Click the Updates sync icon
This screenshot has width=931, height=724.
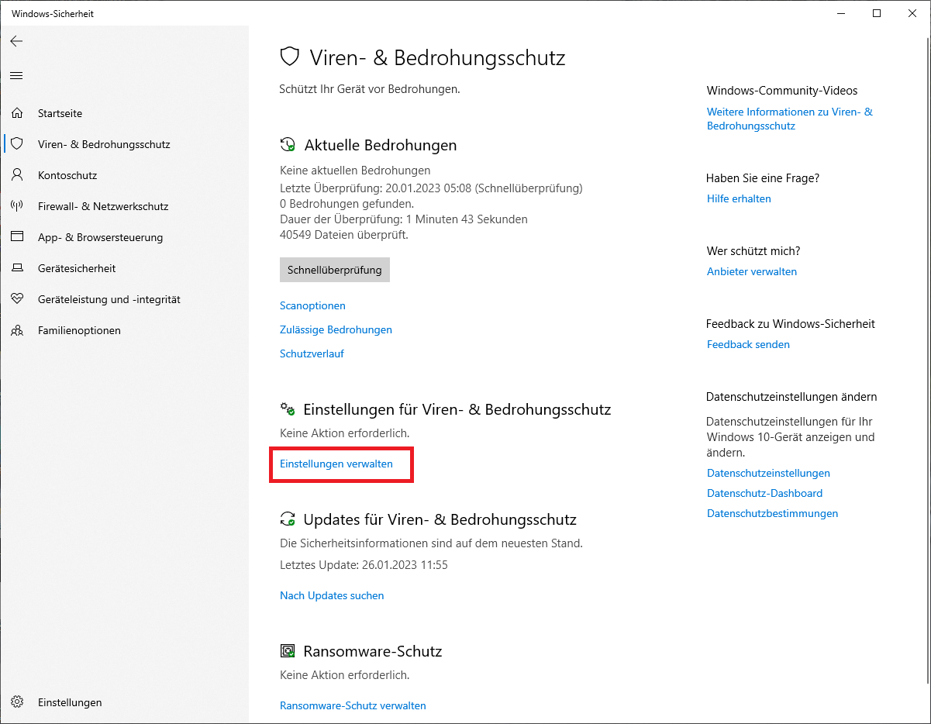click(288, 519)
